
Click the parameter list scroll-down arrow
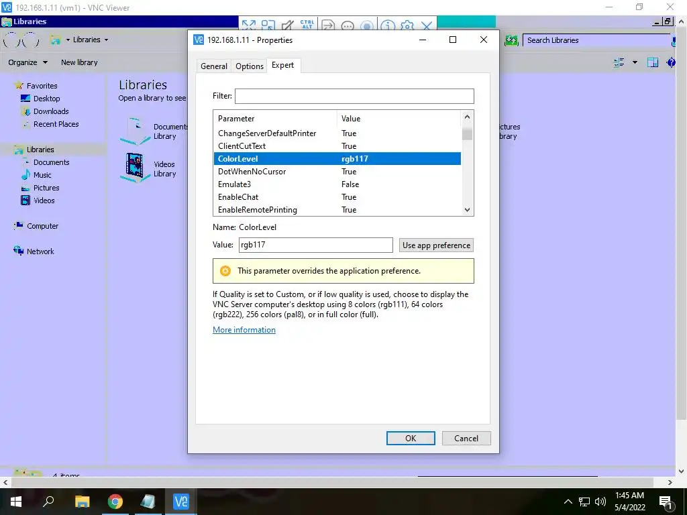click(x=467, y=210)
